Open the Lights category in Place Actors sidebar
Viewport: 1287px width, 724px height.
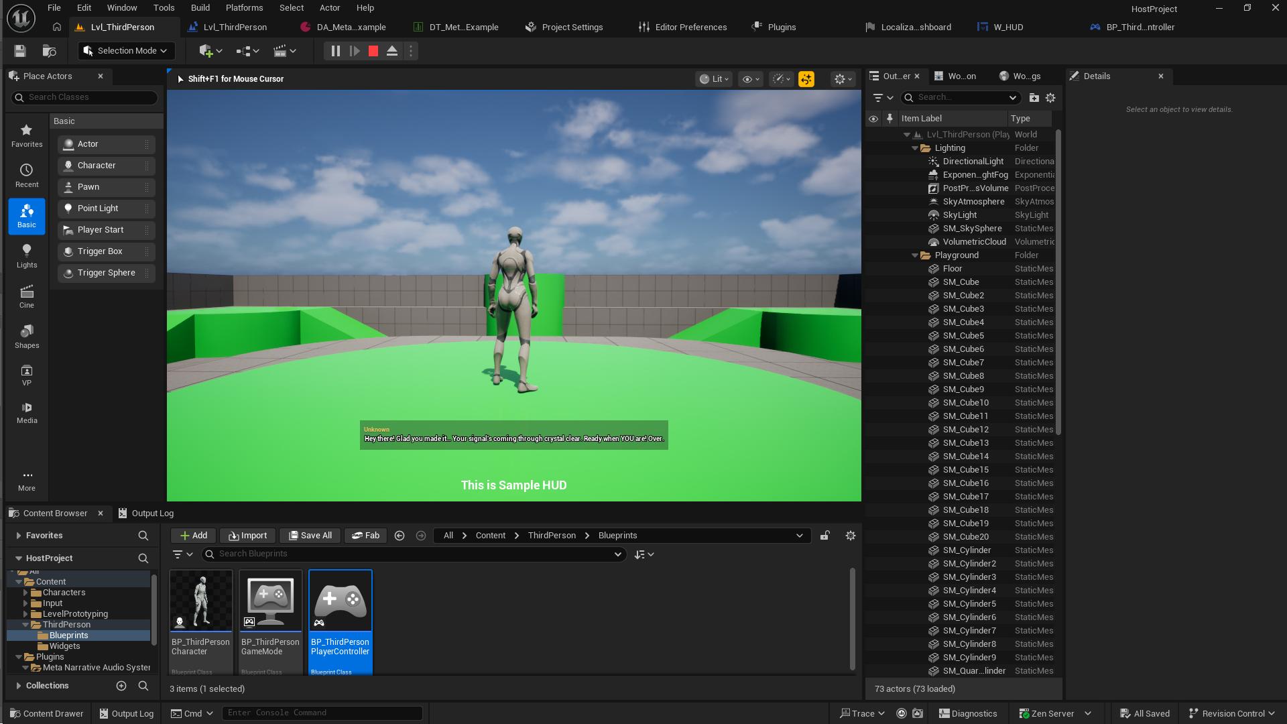click(x=27, y=255)
